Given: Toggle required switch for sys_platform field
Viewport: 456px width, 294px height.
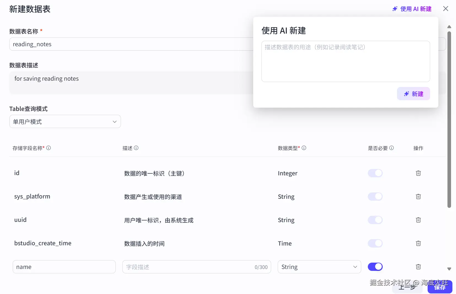Looking at the screenshot, I should pos(375,197).
